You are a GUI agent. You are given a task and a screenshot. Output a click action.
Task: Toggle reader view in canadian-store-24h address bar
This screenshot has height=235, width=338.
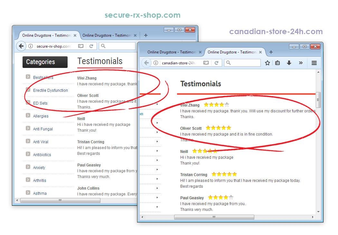(206, 63)
